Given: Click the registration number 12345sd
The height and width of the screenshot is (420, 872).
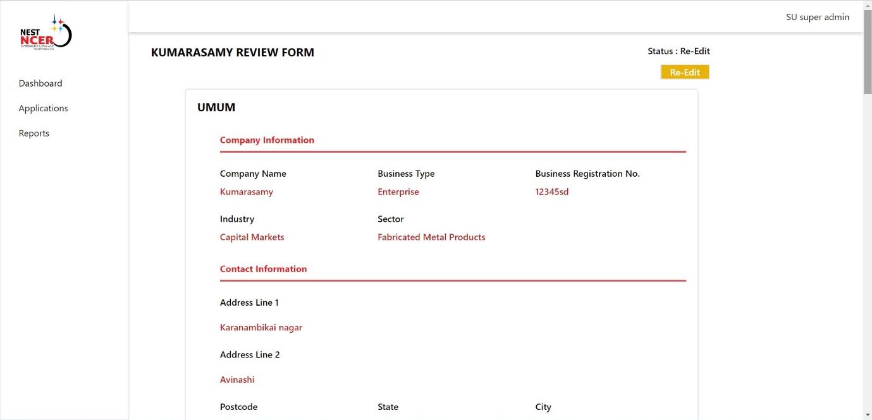Looking at the screenshot, I should [552, 192].
